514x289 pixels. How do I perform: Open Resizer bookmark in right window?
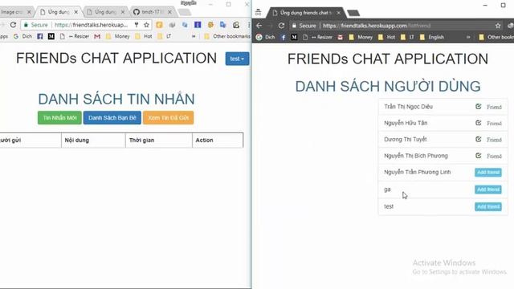tap(318, 37)
